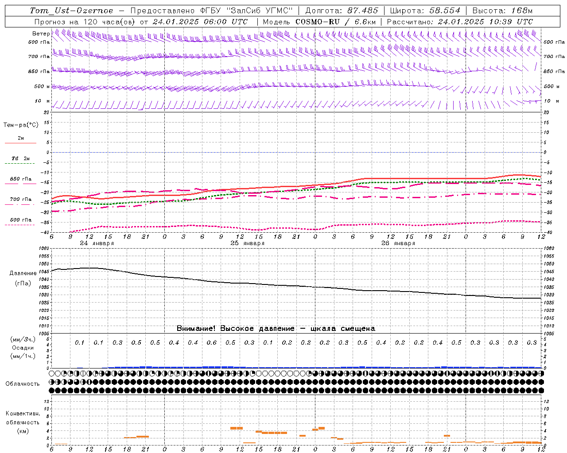Click the Td 2м dew point legend entry
Screen dimensions: 567x453
(x=20, y=158)
